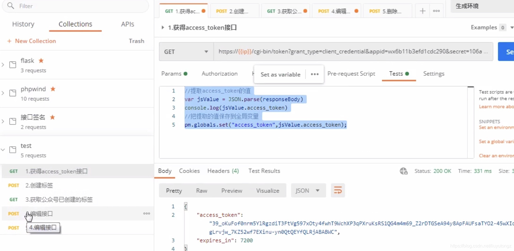
Task: Switch to the Collections tab
Action: (75, 24)
